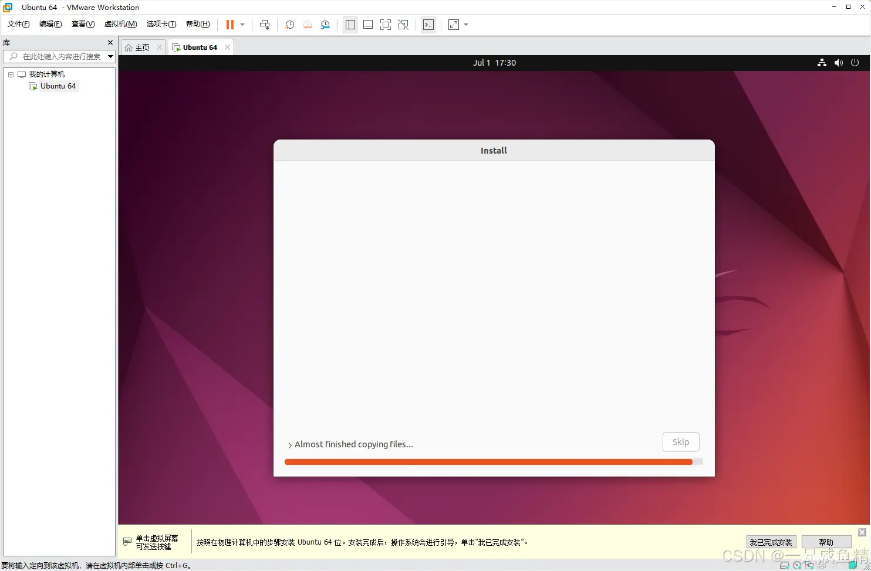Open the stretch display dropdown arrow
The image size is (871, 571).
[x=466, y=25]
